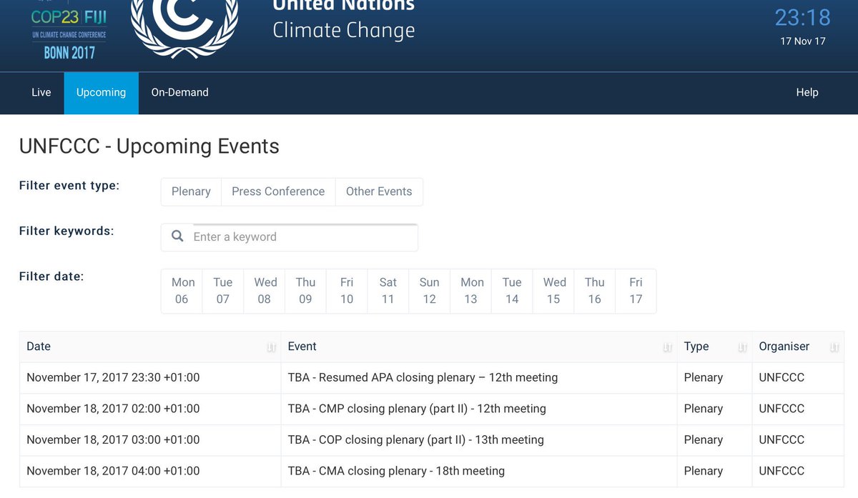Click date November 18, 2017 02:00 +01:00

pos(113,409)
